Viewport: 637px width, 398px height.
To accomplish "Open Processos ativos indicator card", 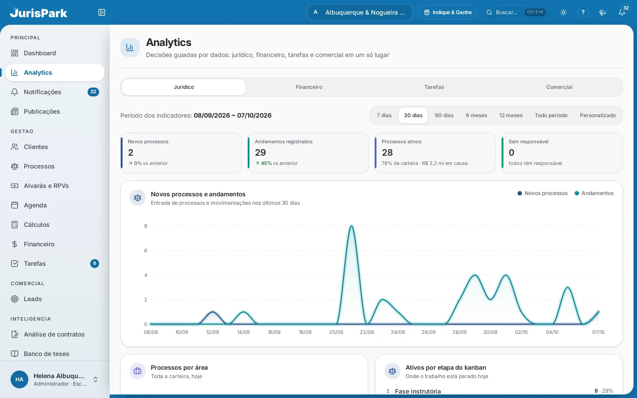I will point(435,153).
